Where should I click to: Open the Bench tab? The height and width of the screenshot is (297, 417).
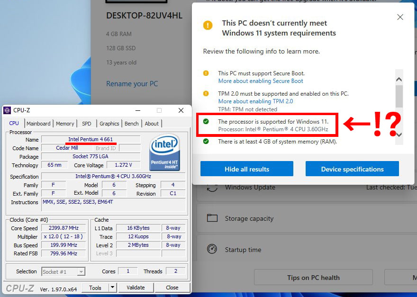[x=132, y=124]
